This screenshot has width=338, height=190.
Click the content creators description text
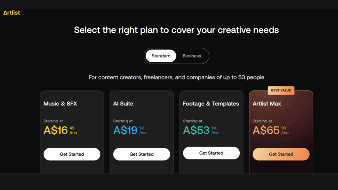176,77
